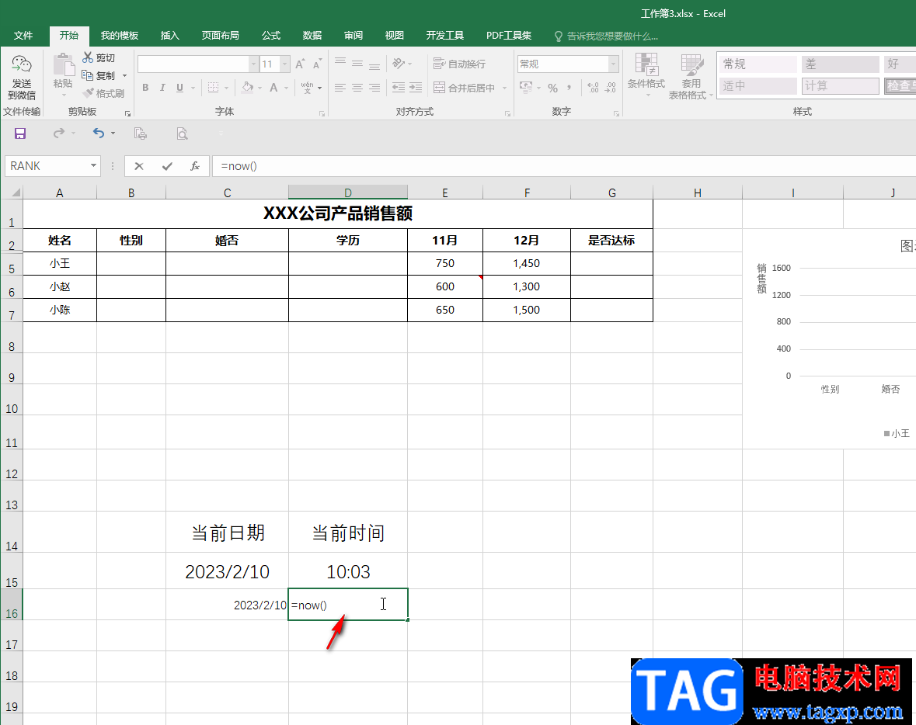Confirm formula entry with checkmark

click(167, 166)
